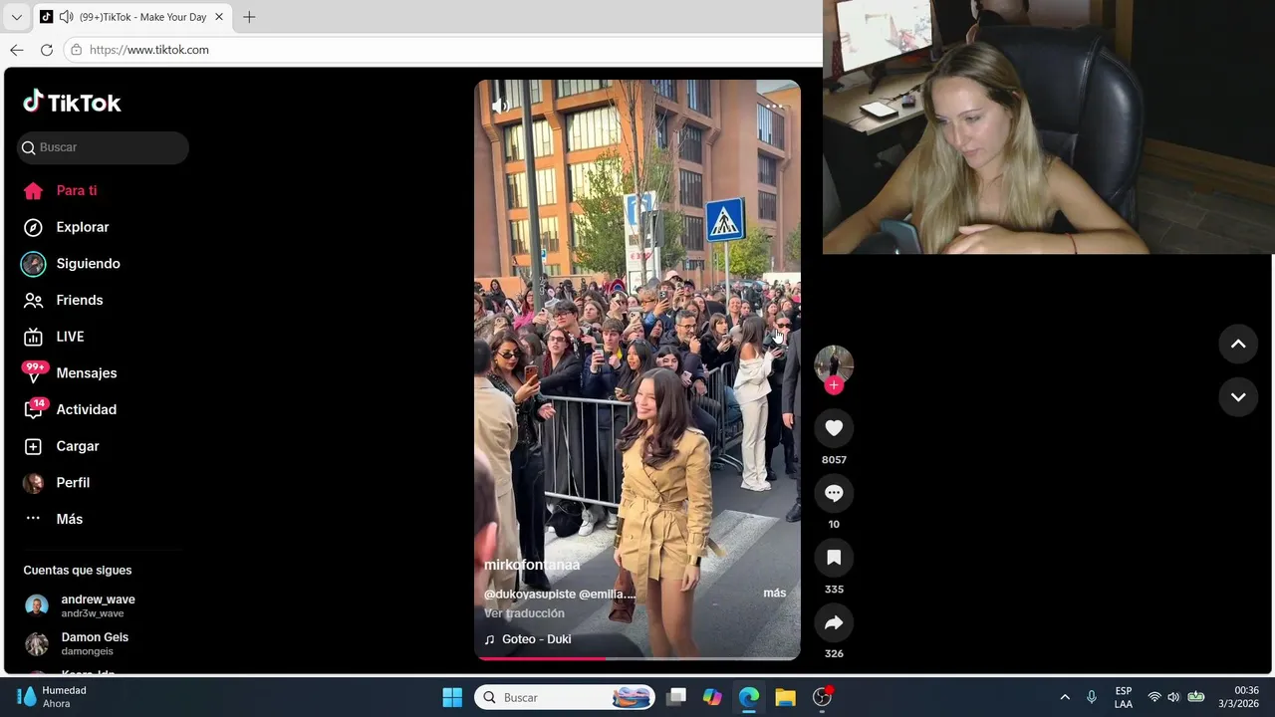Click the TikTok logo
The image size is (1275, 717).
72,103
